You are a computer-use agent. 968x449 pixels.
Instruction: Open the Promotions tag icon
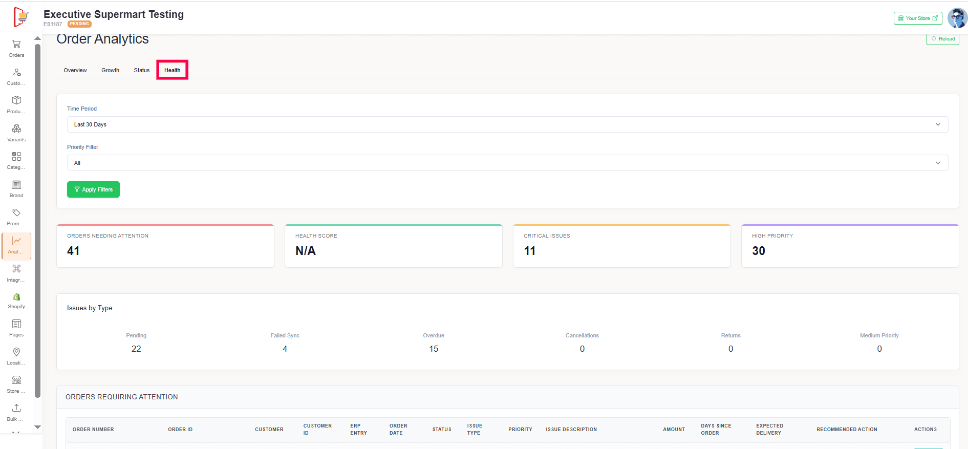[x=16, y=213]
